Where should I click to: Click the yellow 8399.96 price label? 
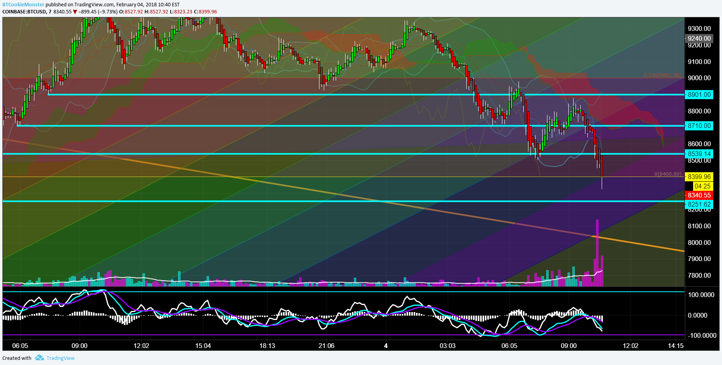click(699, 177)
